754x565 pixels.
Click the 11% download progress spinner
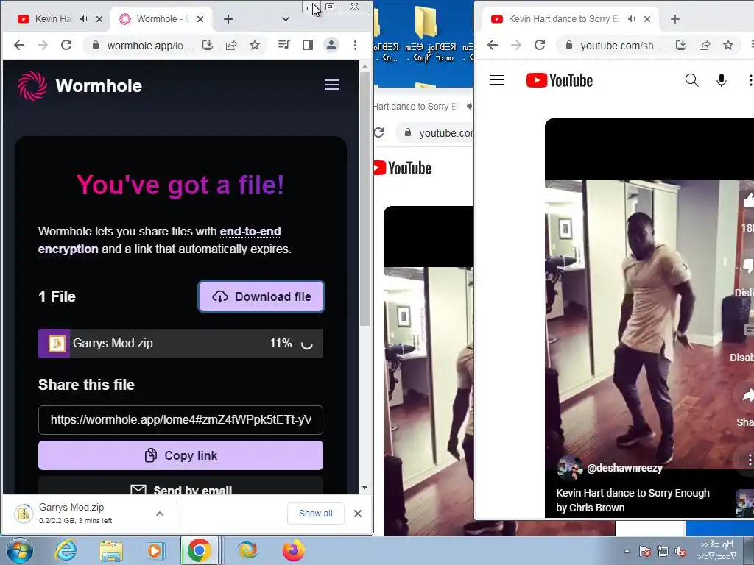(x=307, y=344)
